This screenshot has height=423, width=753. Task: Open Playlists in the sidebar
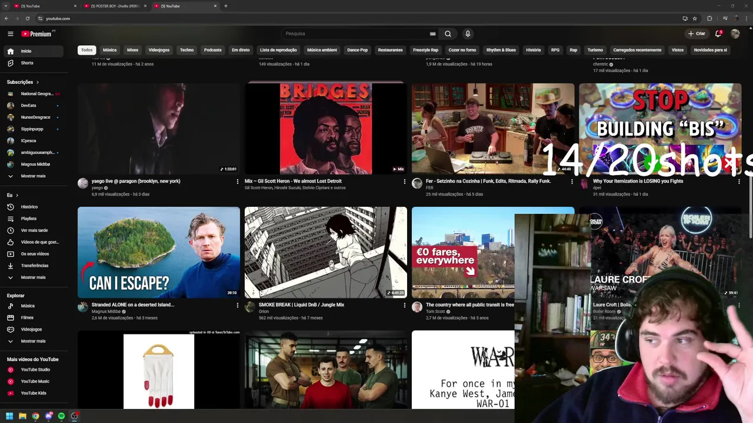pyautogui.click(x=34, y=219)
